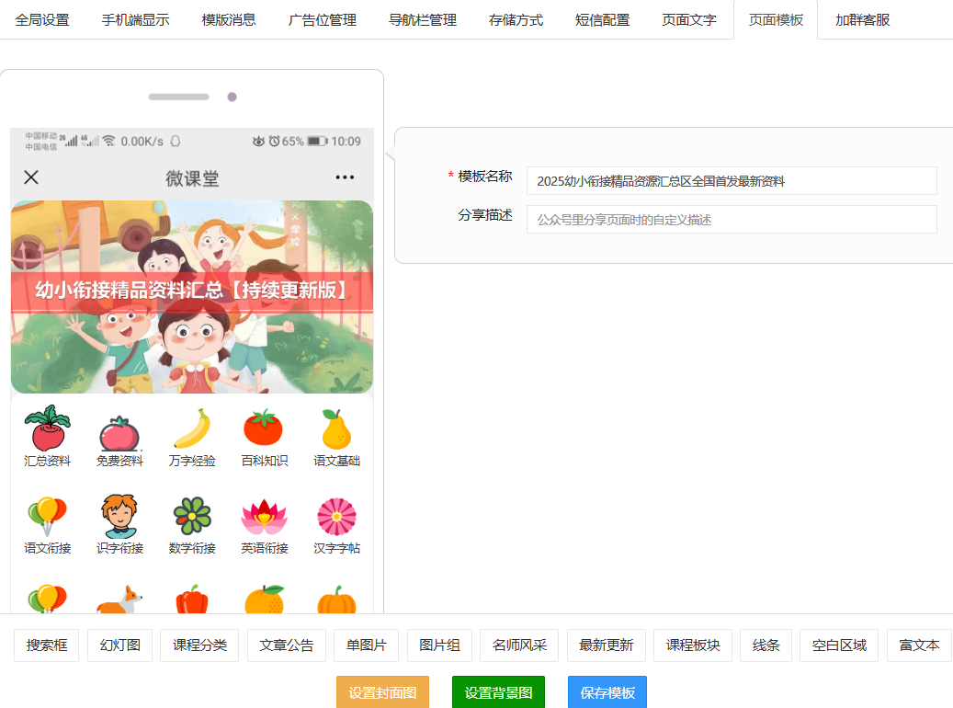953x708 pixels.
Task: Click the X close icon in 微课堂 header
Action: coord(31,177)
